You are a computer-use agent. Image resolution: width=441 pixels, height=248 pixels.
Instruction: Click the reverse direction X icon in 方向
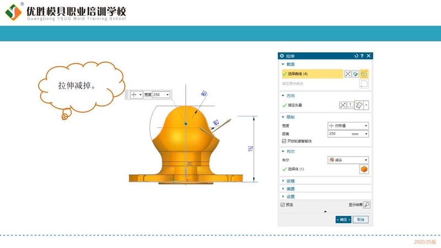point(343,105)
